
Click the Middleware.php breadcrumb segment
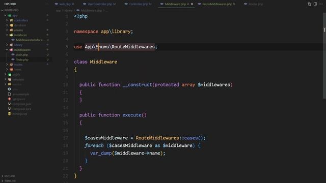tap(91, 10)
